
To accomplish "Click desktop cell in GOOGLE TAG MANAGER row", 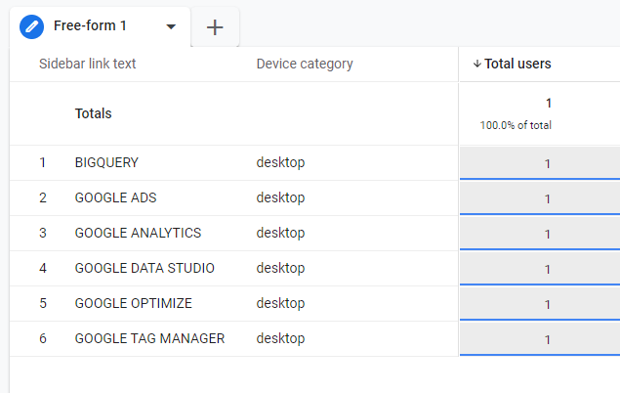I will pyautogui.click(x=280, y=339).
